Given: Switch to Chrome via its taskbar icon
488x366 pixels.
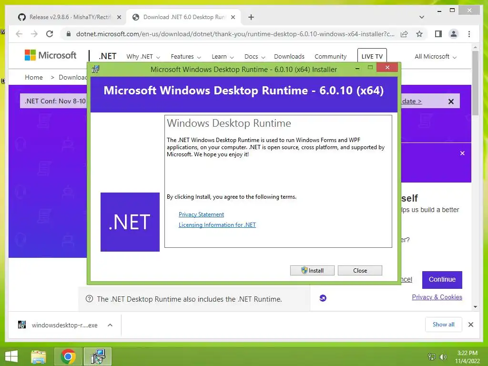Looking at the screenshot, I should pos(68,356).
